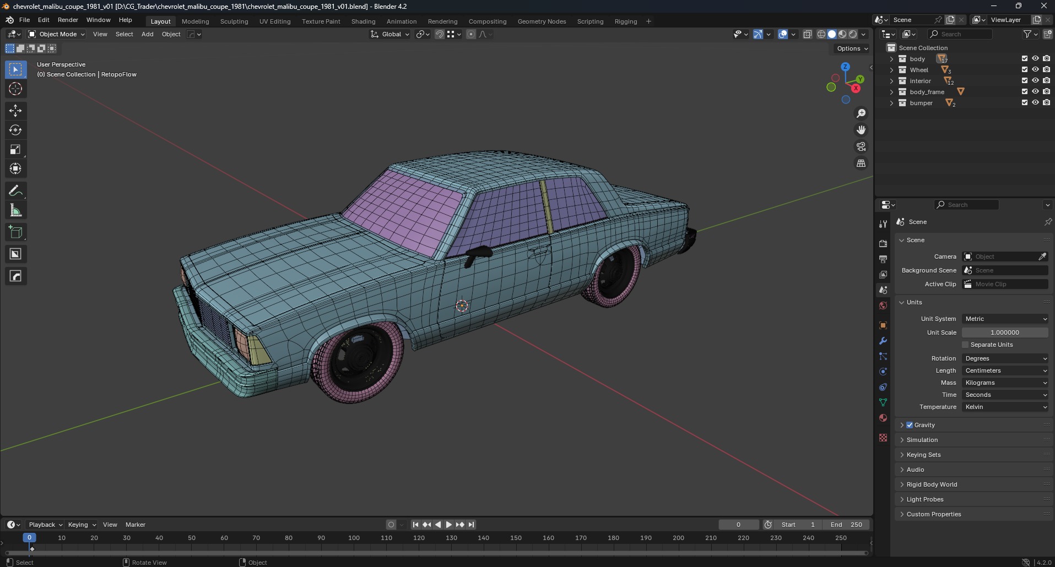The width and height of the screenshot is (1055, 567).
Task: Toggle proportional editing in the header
Action: point(470,34)
